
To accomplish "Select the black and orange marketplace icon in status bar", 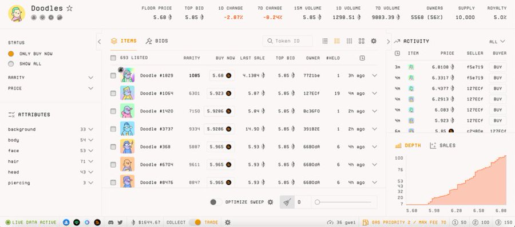I will pos(97,222).
